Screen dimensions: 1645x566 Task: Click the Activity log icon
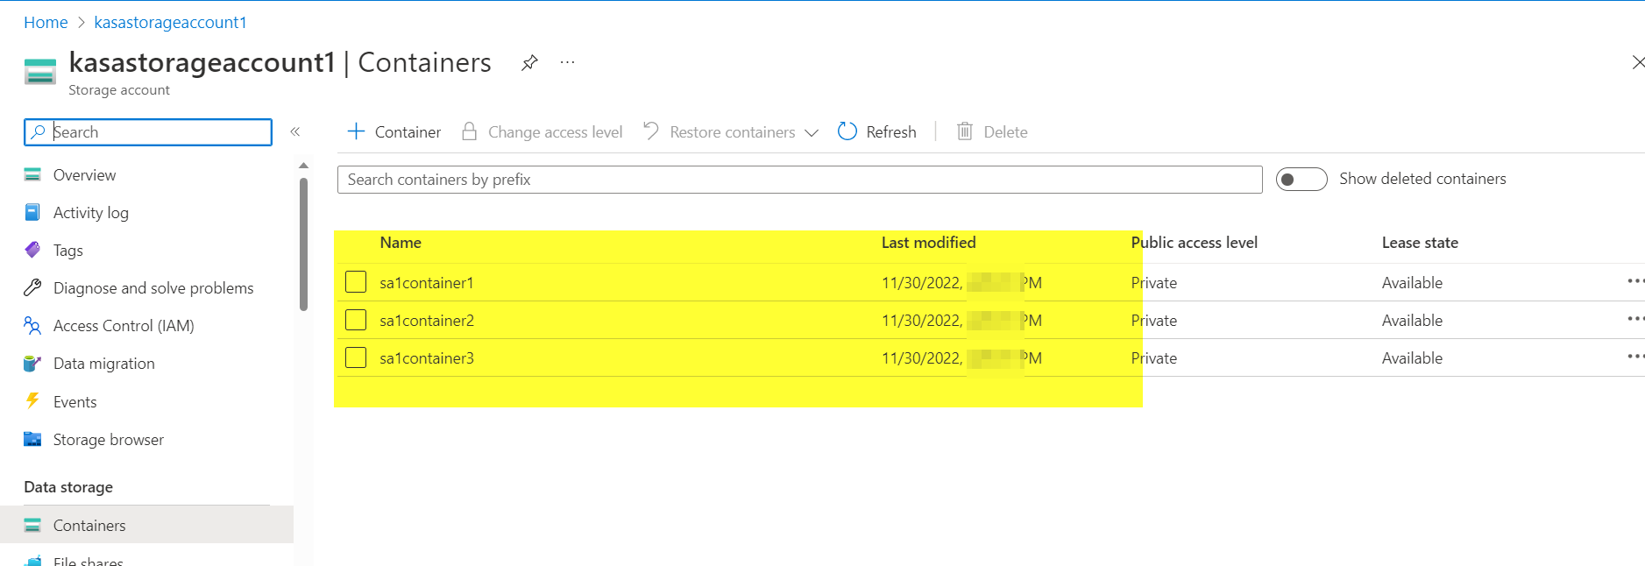(x=32, y=212)
